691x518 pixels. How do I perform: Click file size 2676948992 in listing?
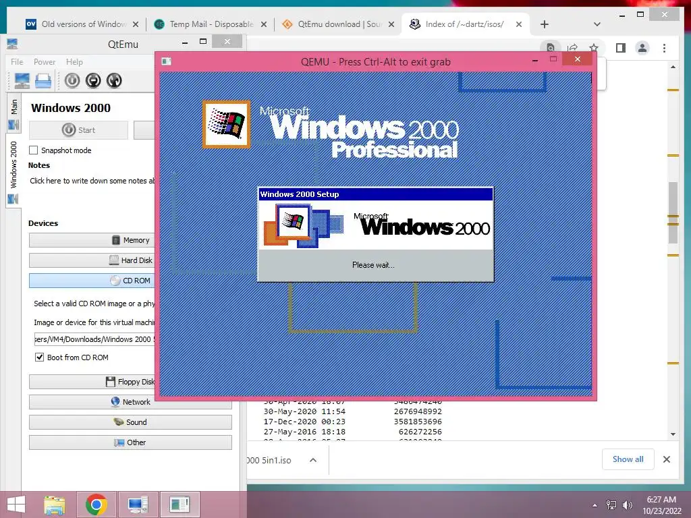(x=418, y=411)
